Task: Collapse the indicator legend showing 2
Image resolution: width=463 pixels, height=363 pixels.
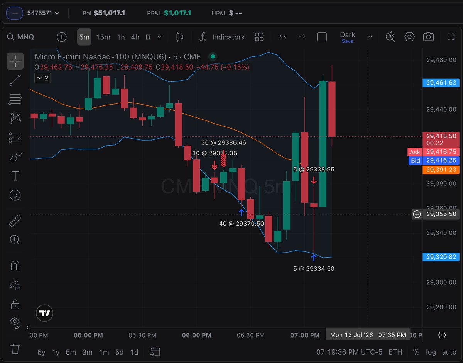Action: [42, 78]
